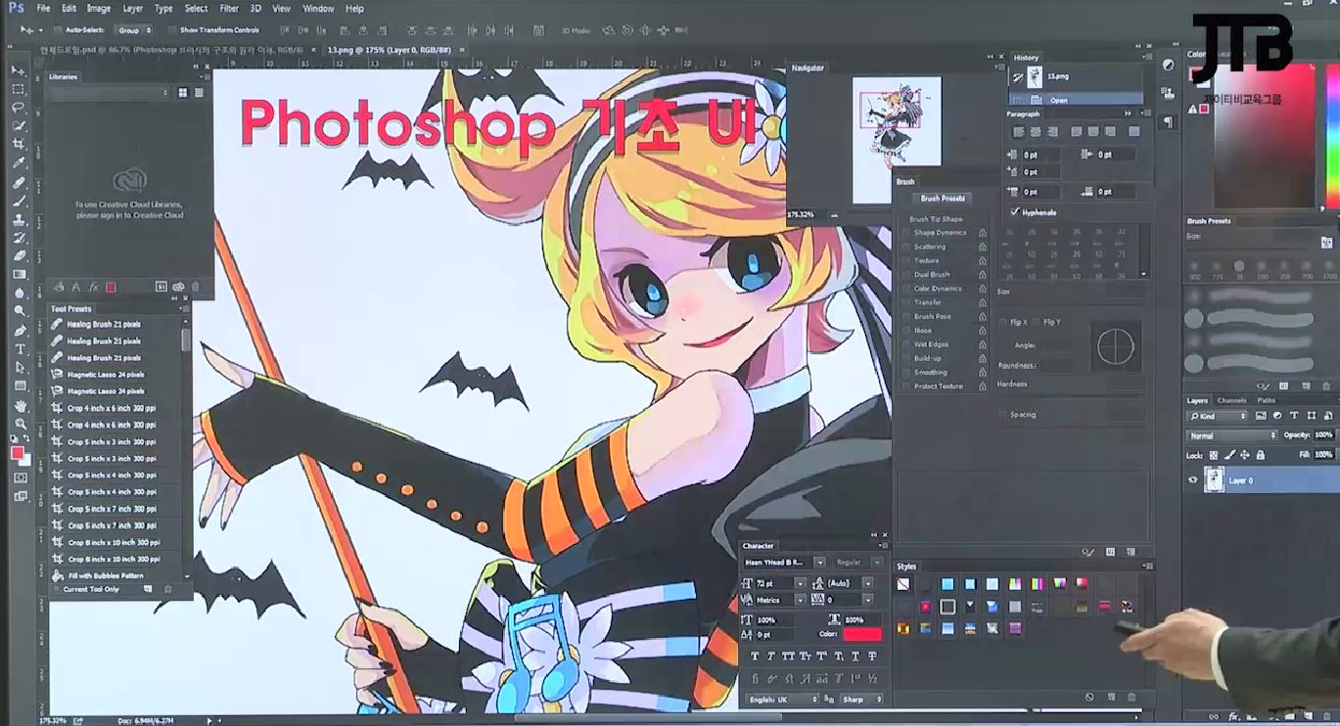Select the Eyedropper tool
This screenshot has width=1340, height=726.
tap(19, 163)
